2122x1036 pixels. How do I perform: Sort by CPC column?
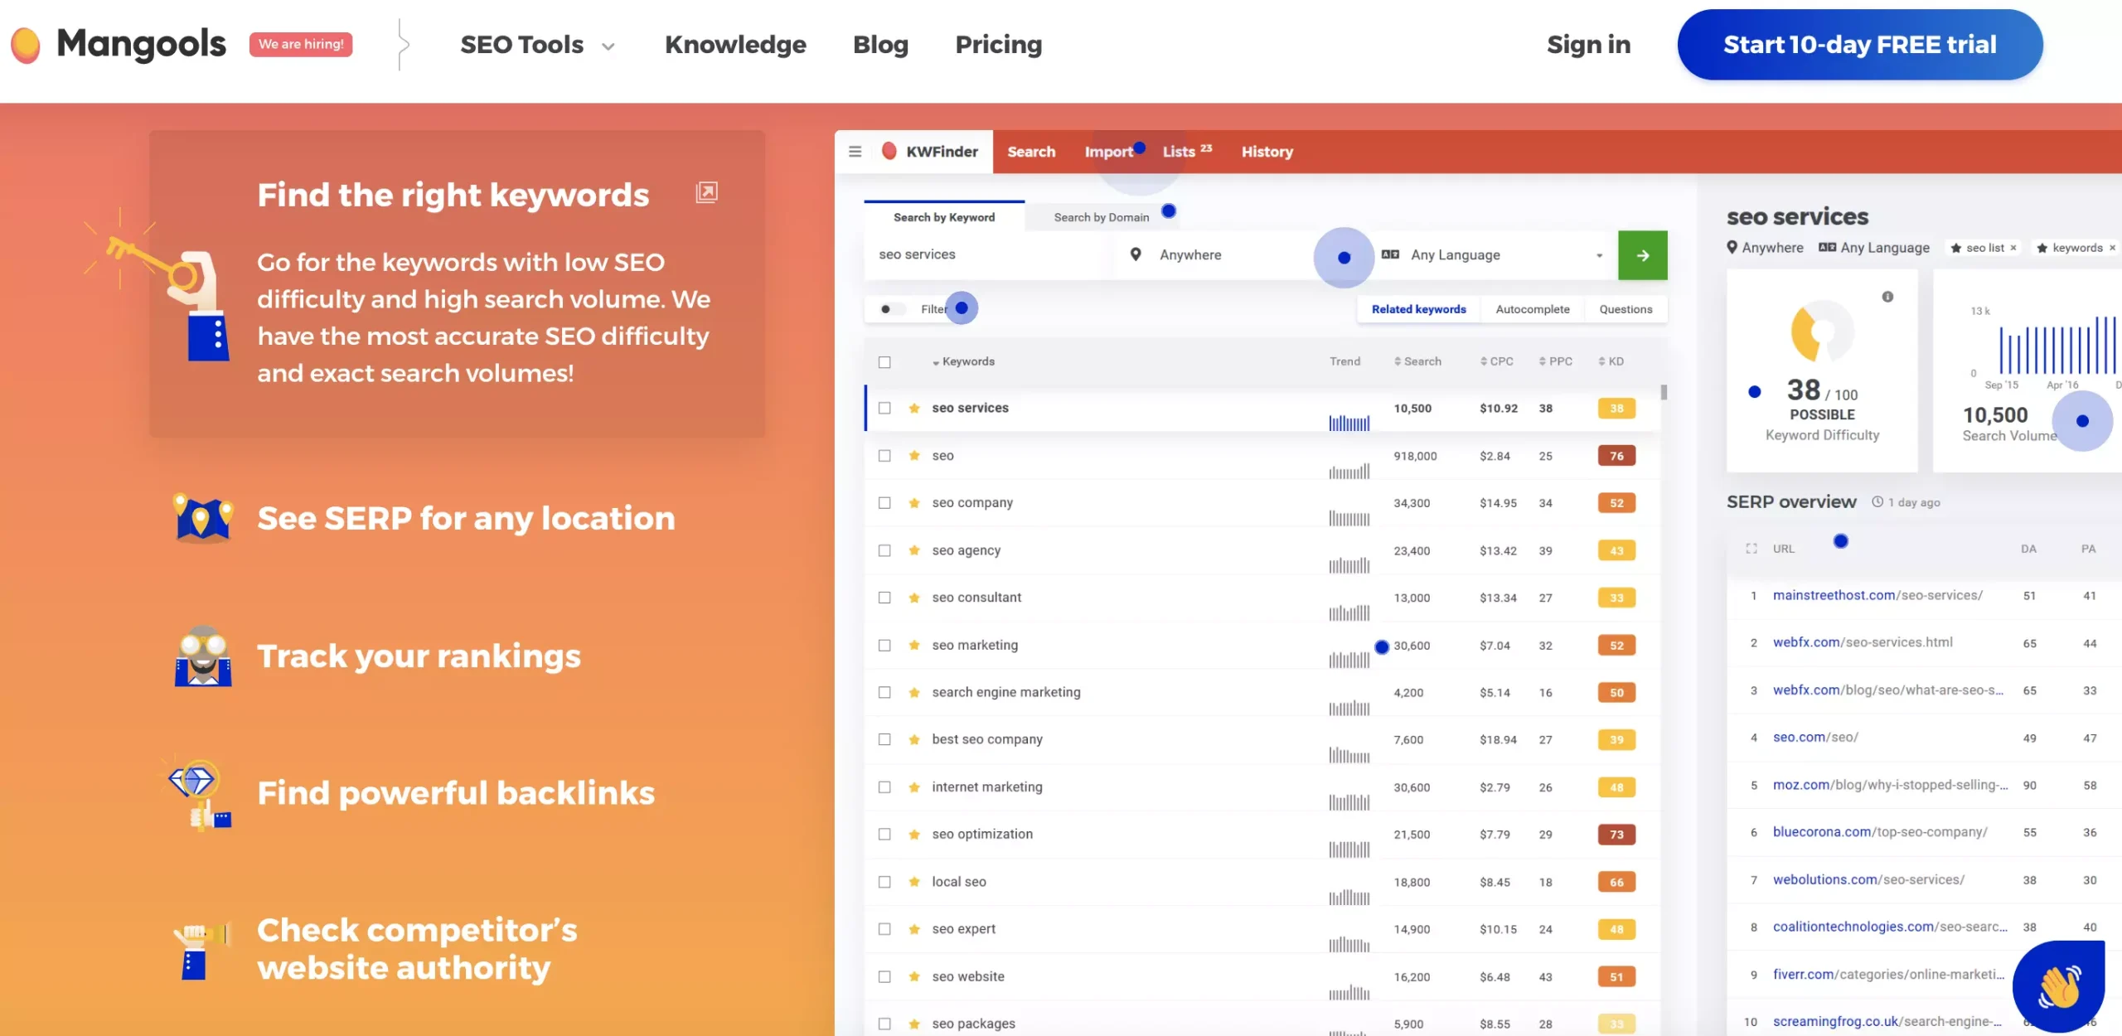(1496, 361)
